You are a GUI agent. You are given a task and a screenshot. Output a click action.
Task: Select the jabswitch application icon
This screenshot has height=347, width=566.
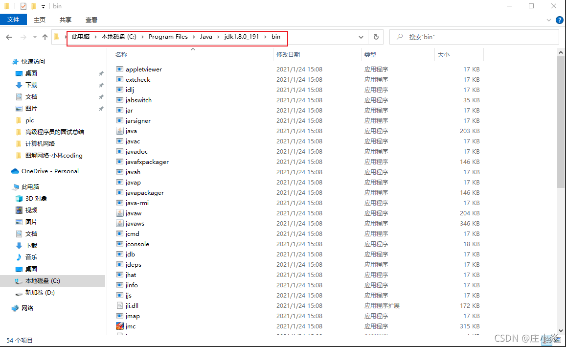pos(120,100)
